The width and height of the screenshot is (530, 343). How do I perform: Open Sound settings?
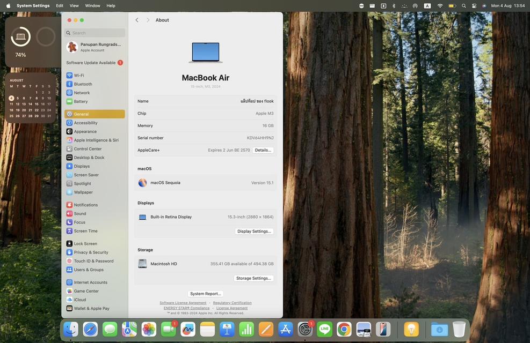pos(95,213)
